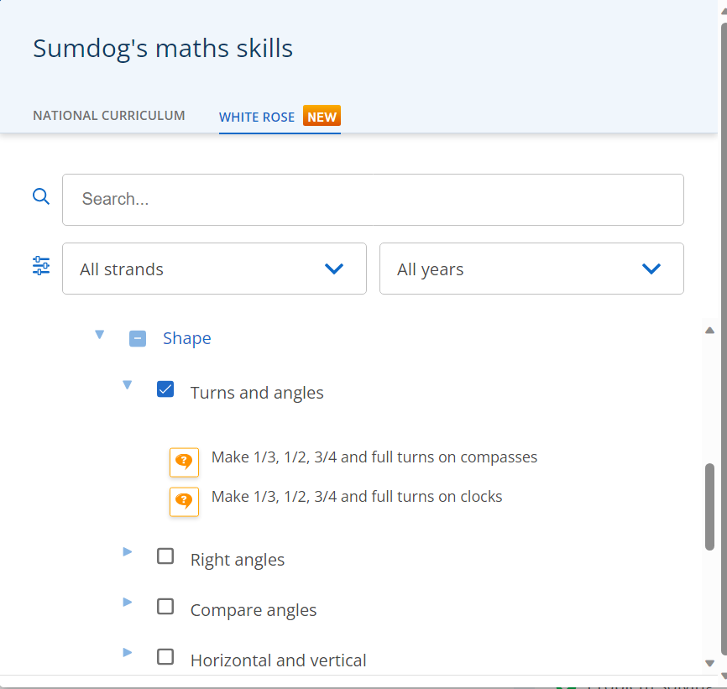The width and height of the screenshot is (727, 689).
Task: Open the All strands dropdown
Action: (214, 269)
